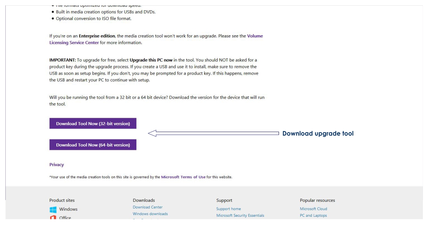Open the Microsoft Terms of Use link

(183, 177)
